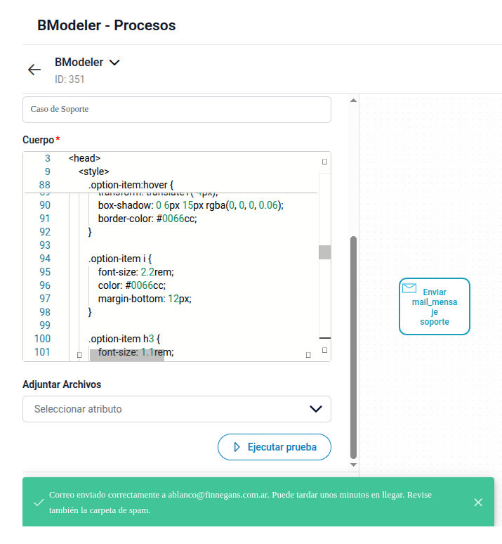Screen dimensions: 502x544
Task: Click the checkmark icon in the notification
Action: (x=39, y=503)
